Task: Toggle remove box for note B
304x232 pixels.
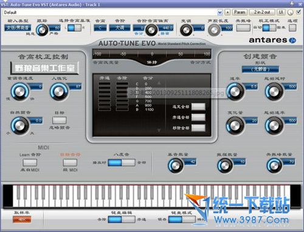Action: tap(122, 109)
